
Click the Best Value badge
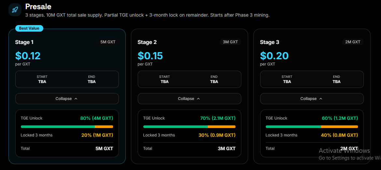point(29,28)
